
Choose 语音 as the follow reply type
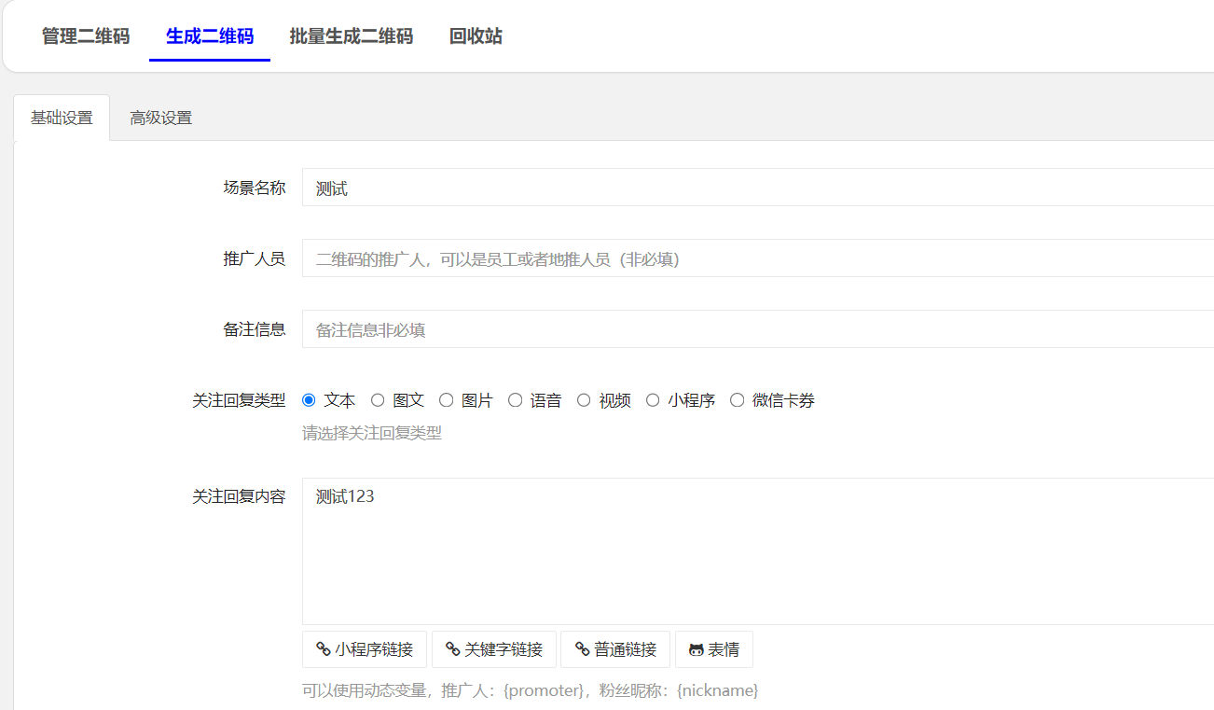[x=515, y=399]
